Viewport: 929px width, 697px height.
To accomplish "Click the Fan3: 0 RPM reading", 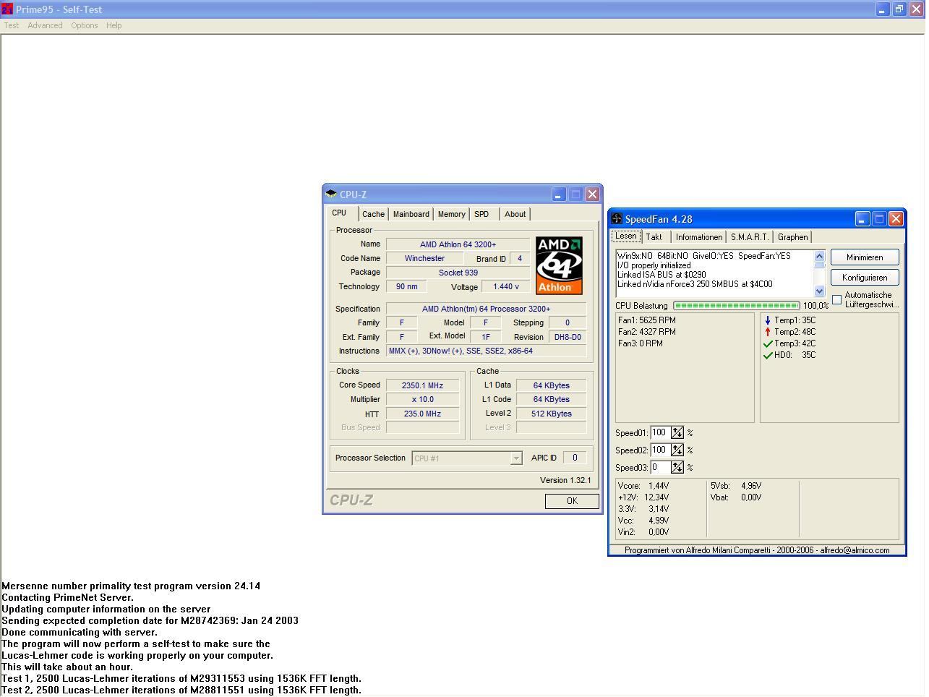I will click(x=641, y=343).
